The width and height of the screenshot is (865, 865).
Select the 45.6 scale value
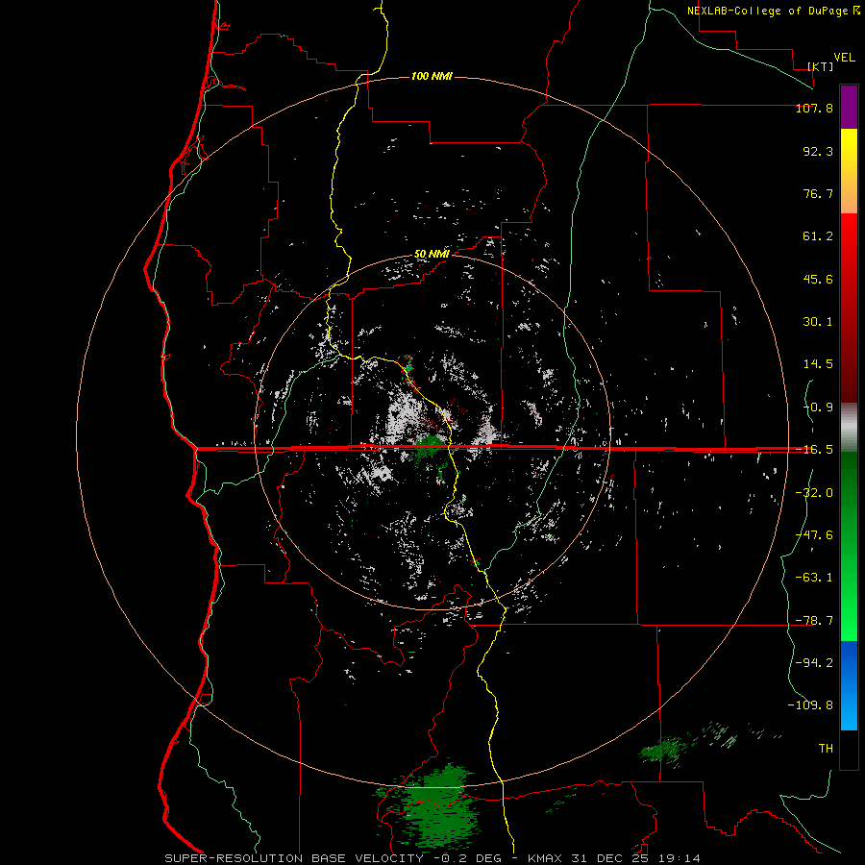[x=818, y=279]
